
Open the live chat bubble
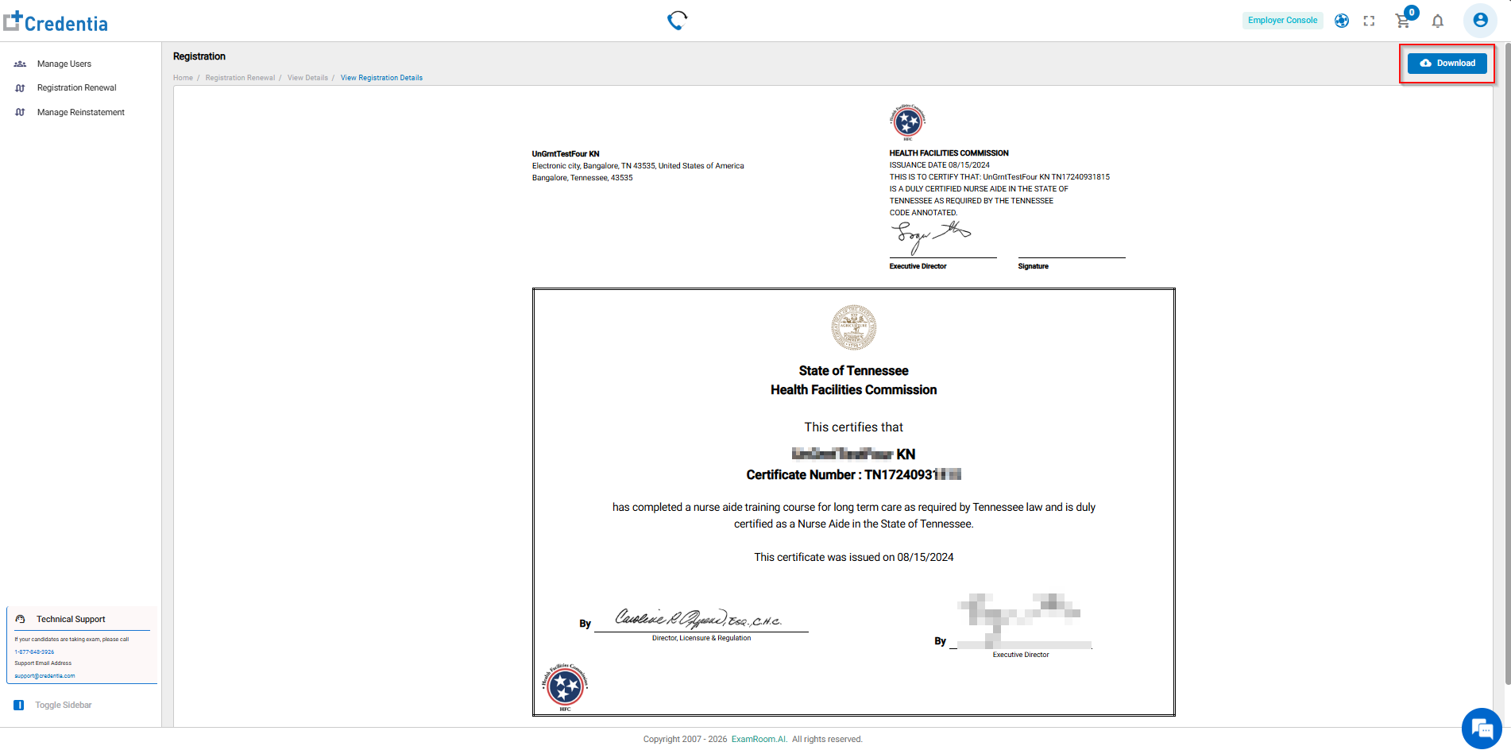pyautogui.click(x=1482, y=728)
